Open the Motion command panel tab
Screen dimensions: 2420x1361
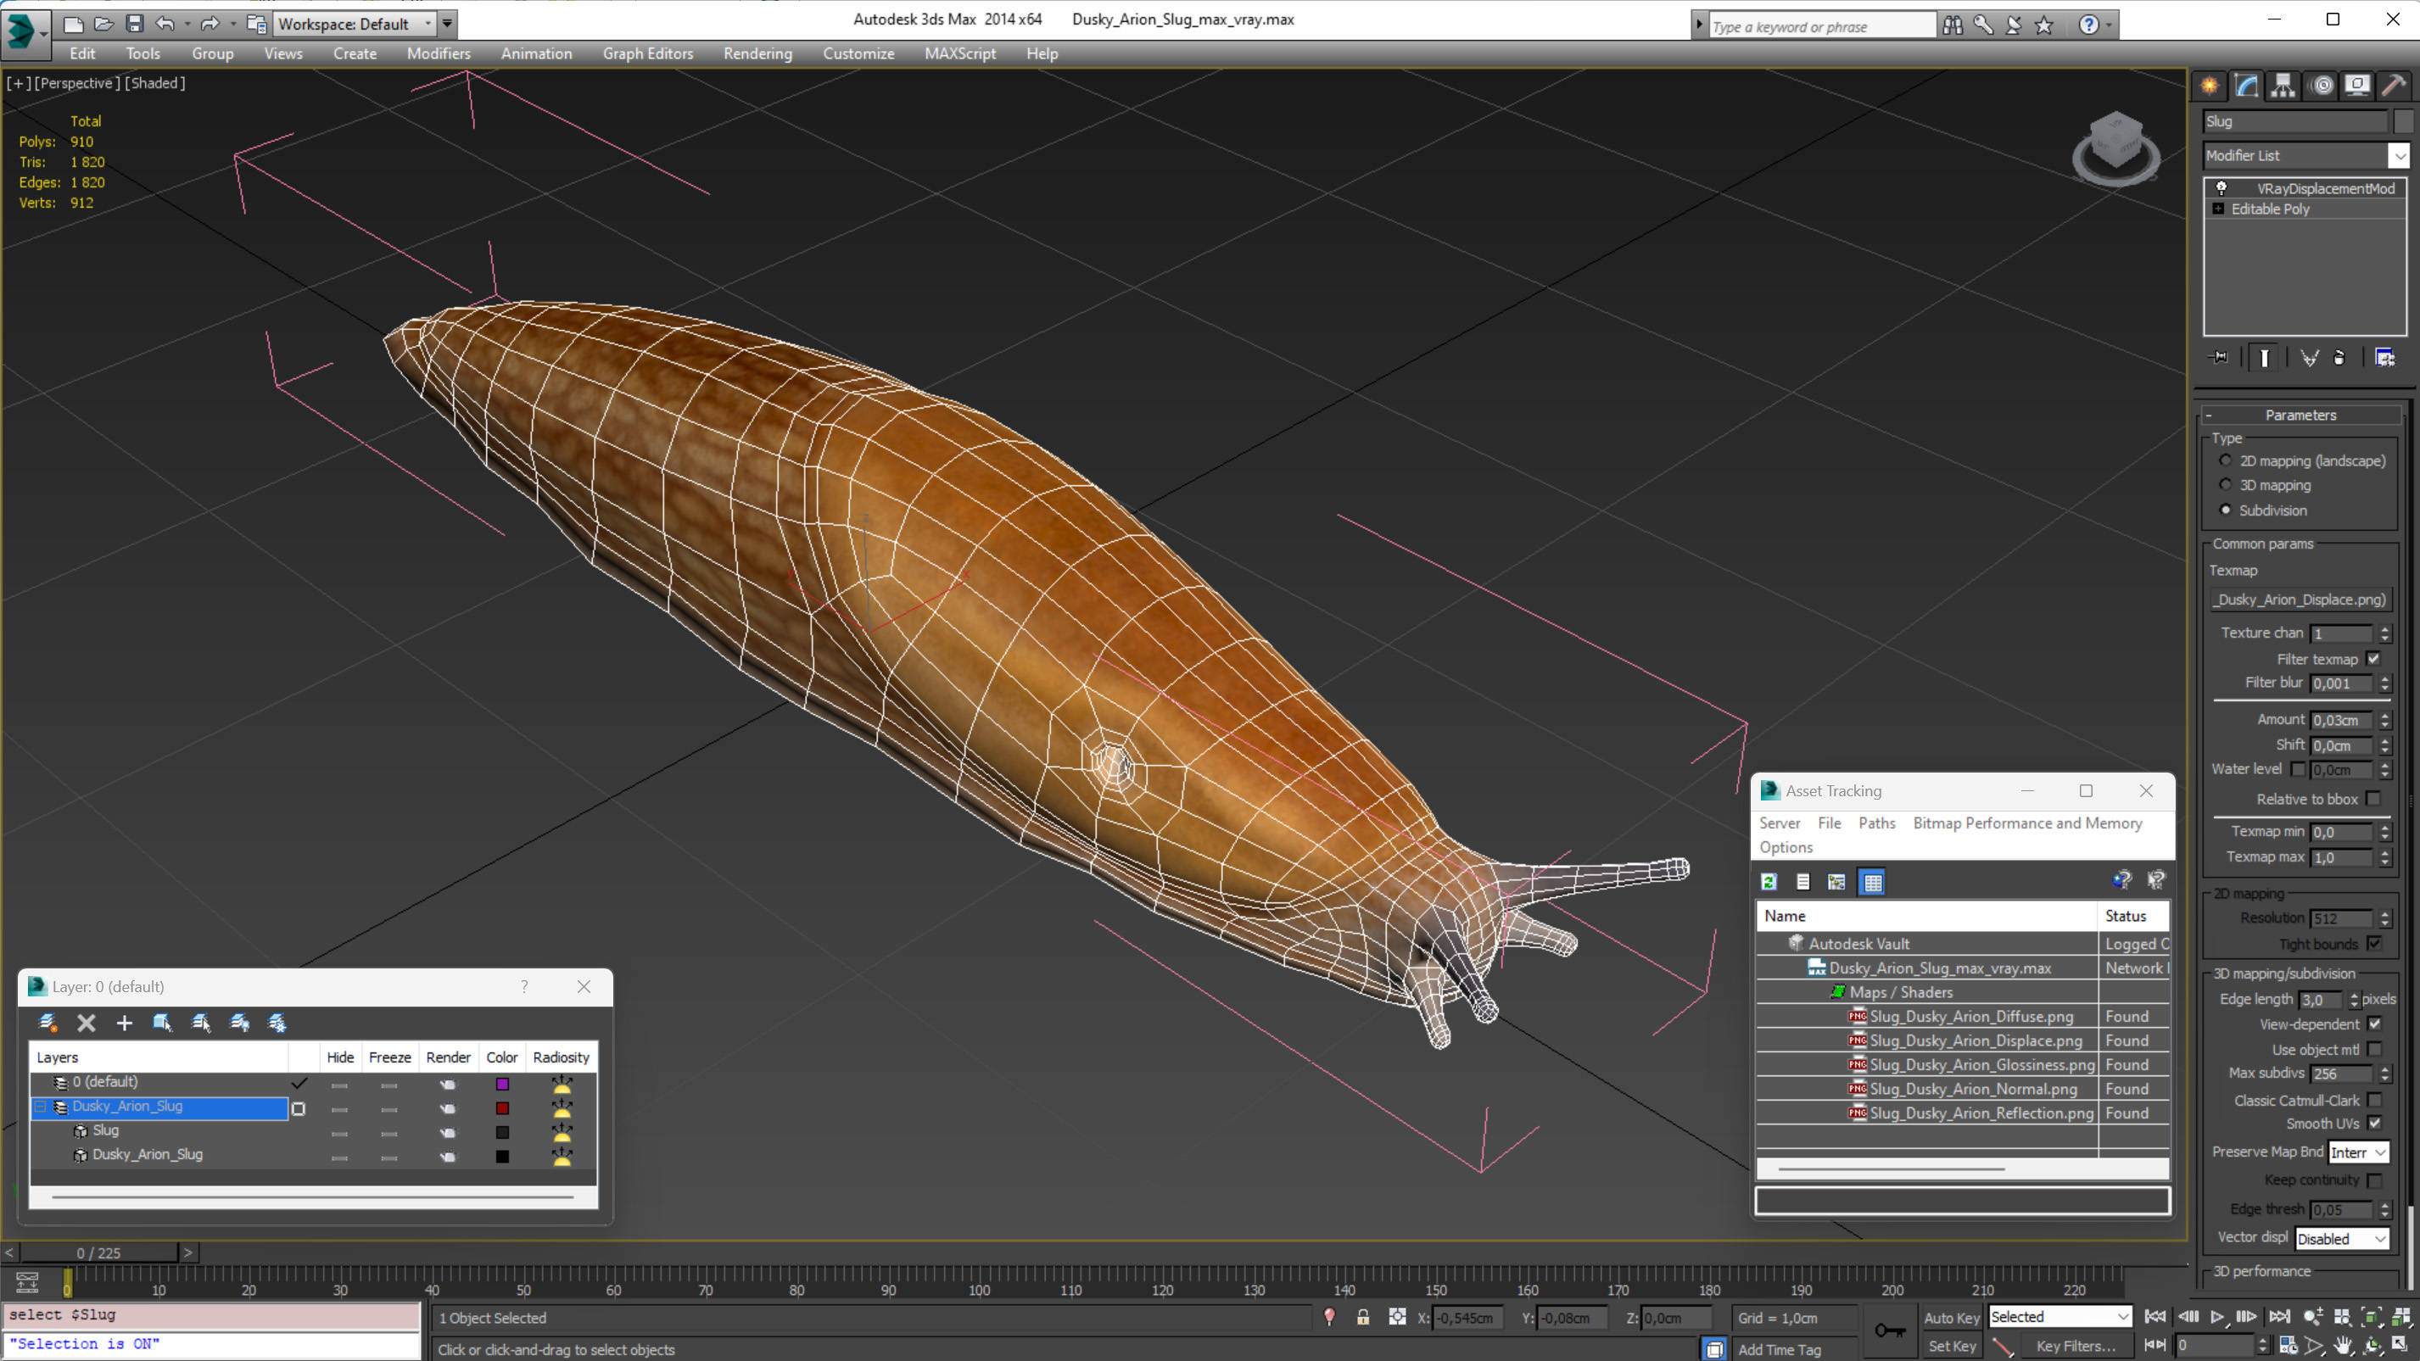click(x=2322, y=86)
